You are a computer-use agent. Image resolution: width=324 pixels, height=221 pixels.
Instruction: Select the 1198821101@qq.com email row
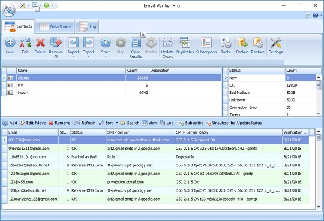[x=156, y=157]
